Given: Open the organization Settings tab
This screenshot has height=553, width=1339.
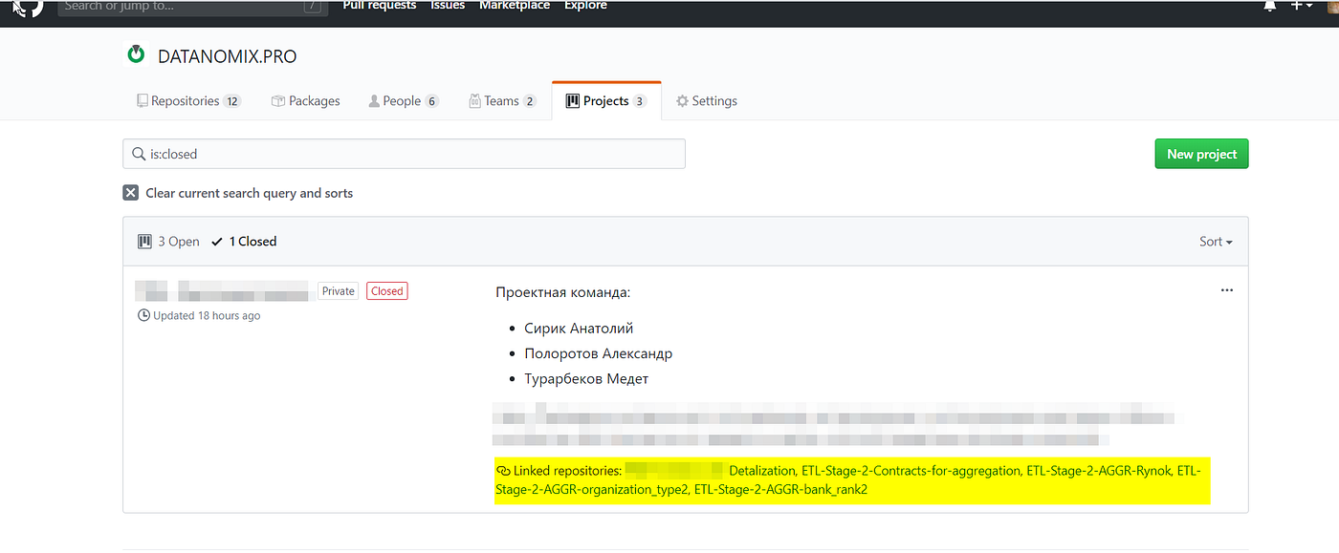Looking at the screenshot, I should click(x=707, y=101).
